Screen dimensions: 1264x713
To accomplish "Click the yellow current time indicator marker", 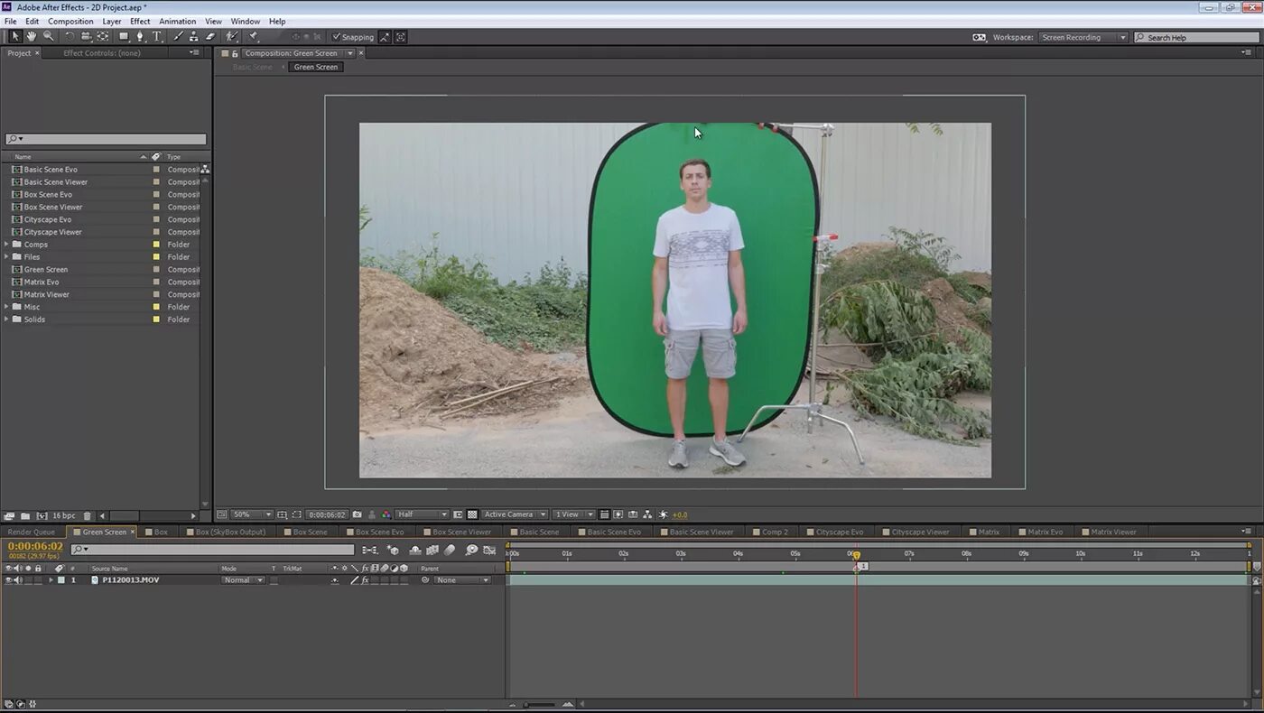I will point(857,555).
